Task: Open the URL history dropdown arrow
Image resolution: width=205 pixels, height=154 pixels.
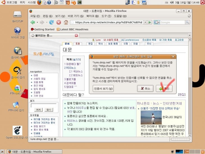Action: pyautogui.click(x=145, y=22)
